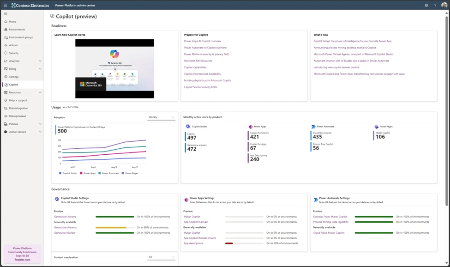This screenshot has height=267, width=450.
Task: Click the Generative Answers 80% progress bar
Action: pyautogui.click(x=111, y=227)
